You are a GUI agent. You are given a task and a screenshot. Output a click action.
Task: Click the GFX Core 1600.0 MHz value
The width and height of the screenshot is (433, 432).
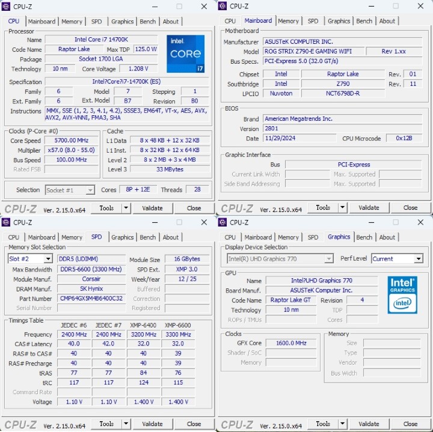pyautogui.click(x=291, y=343)
